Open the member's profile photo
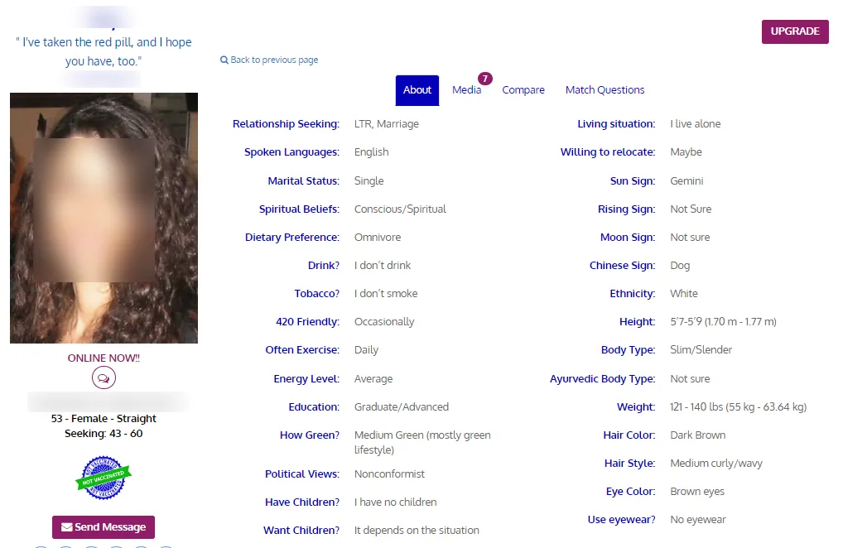The width and height of the screenshot is (843, 548). click(104, 218)
